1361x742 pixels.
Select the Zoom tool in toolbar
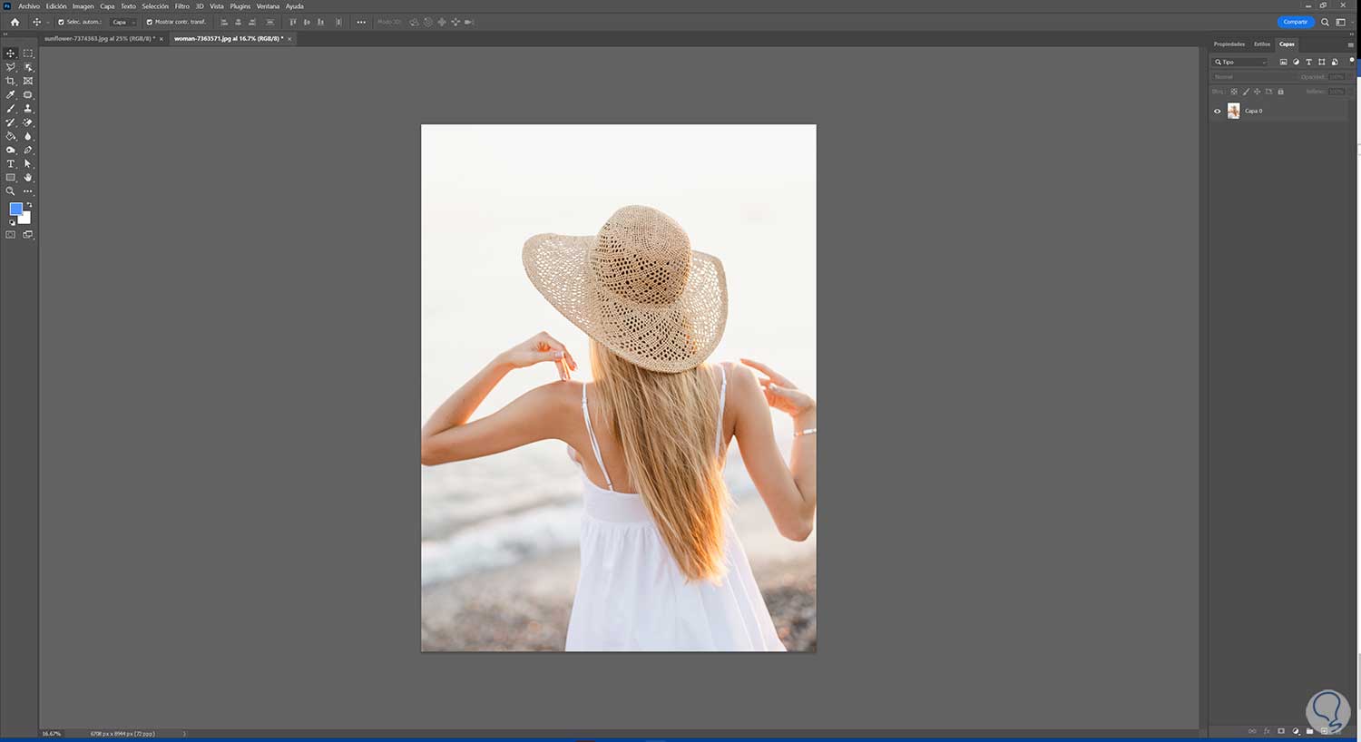coord(11,191)
